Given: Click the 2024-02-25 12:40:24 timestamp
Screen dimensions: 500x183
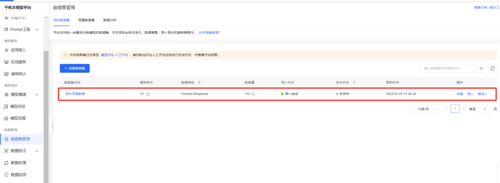Looking at the screenshot, I should (401, 94).
